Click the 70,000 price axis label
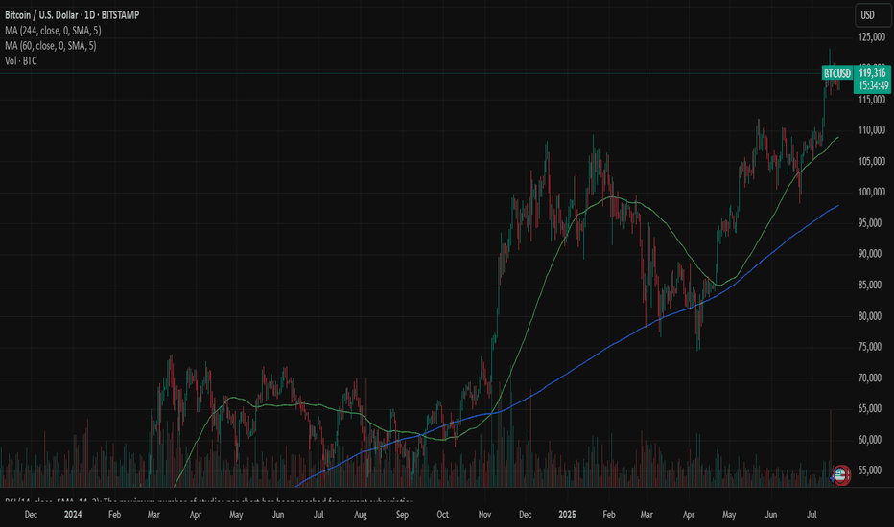The height and width of the screenshot is (527, 894). 872,378
